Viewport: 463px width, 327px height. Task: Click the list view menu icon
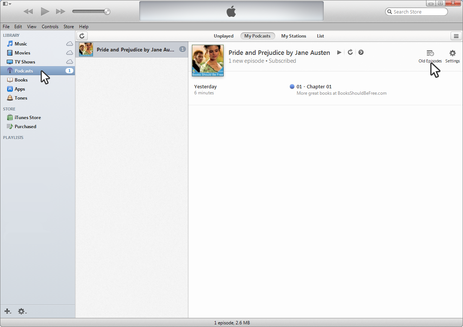click(x=456, y=36)
